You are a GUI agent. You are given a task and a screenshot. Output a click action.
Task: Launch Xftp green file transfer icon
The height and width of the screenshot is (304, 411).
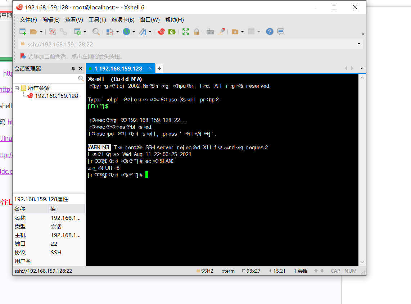[x=172, y=32]
